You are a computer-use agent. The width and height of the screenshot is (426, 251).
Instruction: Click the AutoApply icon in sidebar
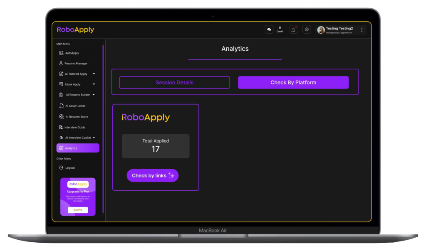tap(61, 53)
